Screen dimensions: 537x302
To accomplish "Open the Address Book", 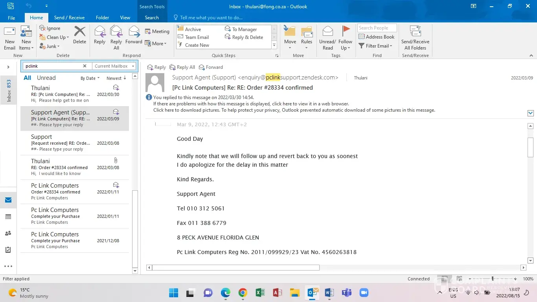I will click(377, 37).
